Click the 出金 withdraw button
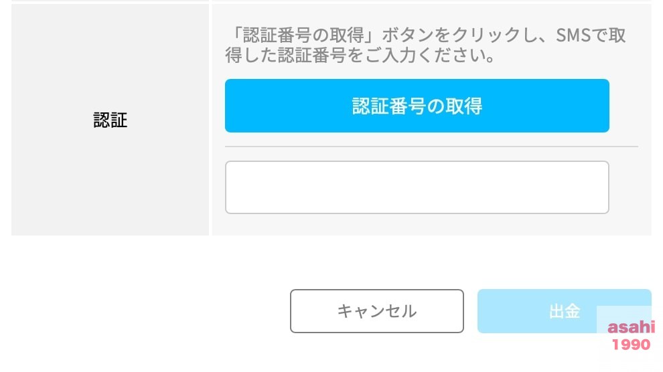This screenshot has height=372, width=663. [x=565, y=311]
